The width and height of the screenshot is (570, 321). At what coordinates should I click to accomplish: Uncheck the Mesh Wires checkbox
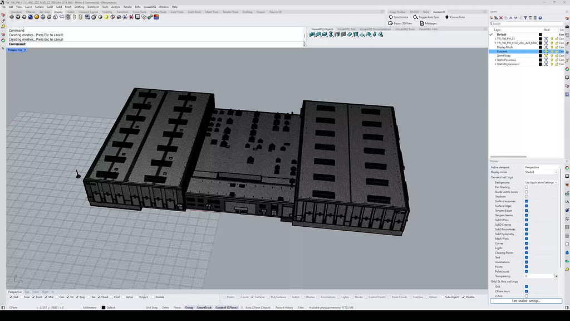[x=527, y=239]
